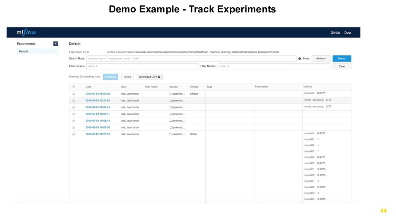Open Docs from the top navigation bar
The image size is (396, 223).
point(348,33)
